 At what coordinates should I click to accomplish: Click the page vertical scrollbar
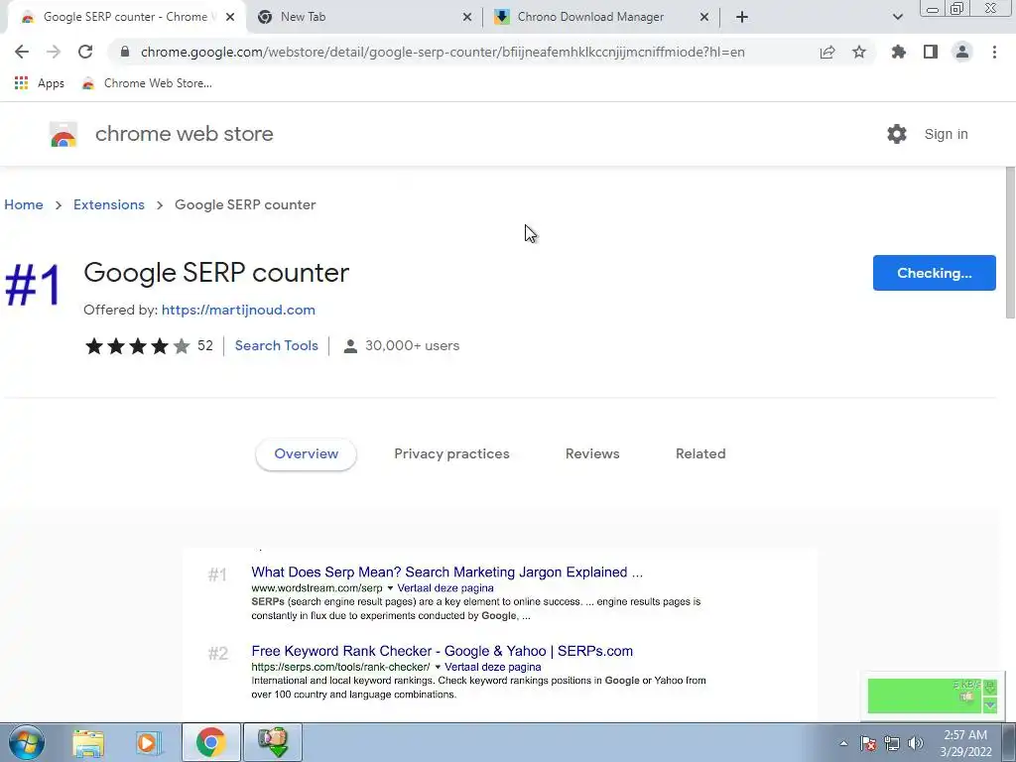[1010, 243]
